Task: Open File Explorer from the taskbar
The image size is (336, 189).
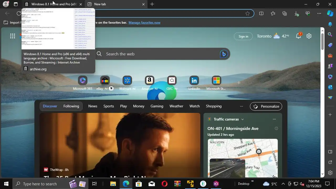Action: coord(113,184)
